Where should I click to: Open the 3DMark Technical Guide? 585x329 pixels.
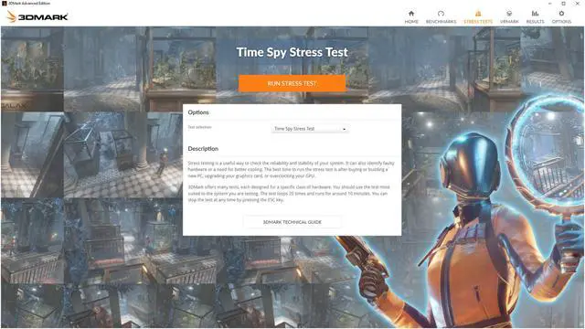coord(292,222)
